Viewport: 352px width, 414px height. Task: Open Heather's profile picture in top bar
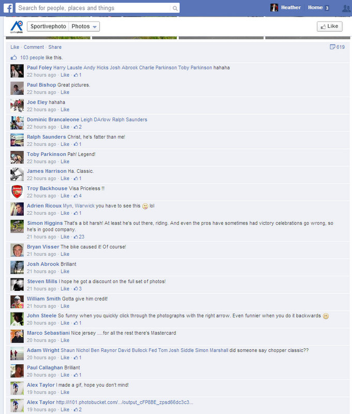click(274, 8)
